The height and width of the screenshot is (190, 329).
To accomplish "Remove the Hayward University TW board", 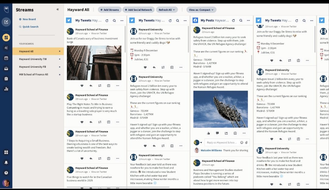I will pyautogui.click(x=60, y=59).
